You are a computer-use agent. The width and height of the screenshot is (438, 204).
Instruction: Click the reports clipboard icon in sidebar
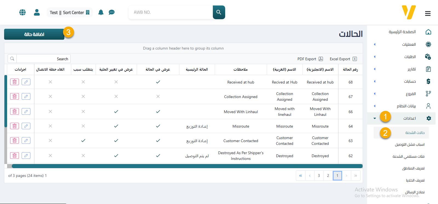(428, 69)
